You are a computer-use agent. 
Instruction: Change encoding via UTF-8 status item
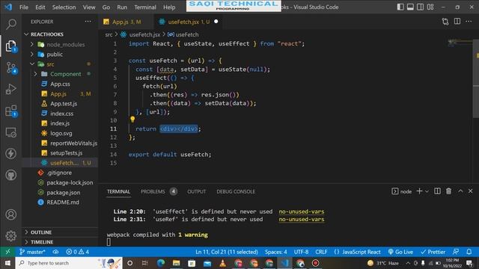tap(301, 252)
